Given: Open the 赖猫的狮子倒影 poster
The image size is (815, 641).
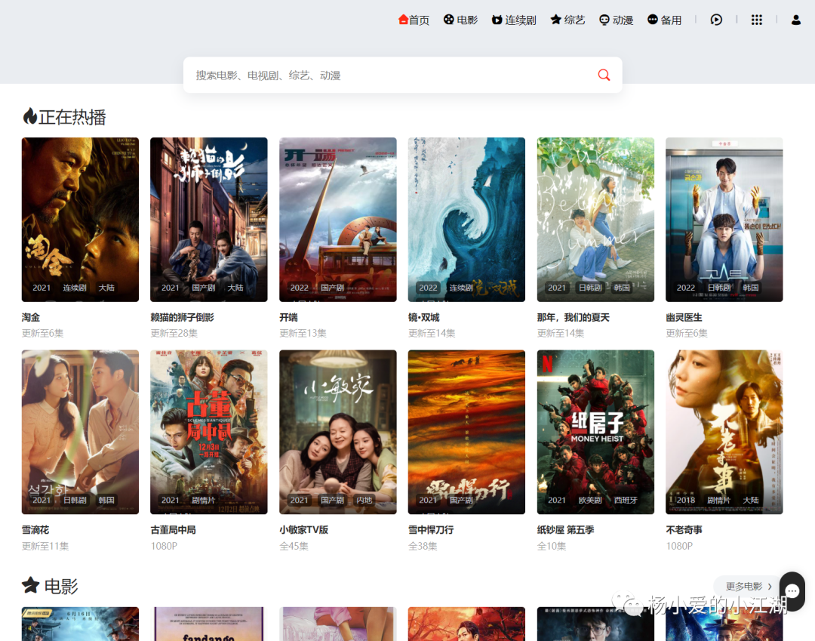Looking at the screenshot, I should tap(209, 220).
